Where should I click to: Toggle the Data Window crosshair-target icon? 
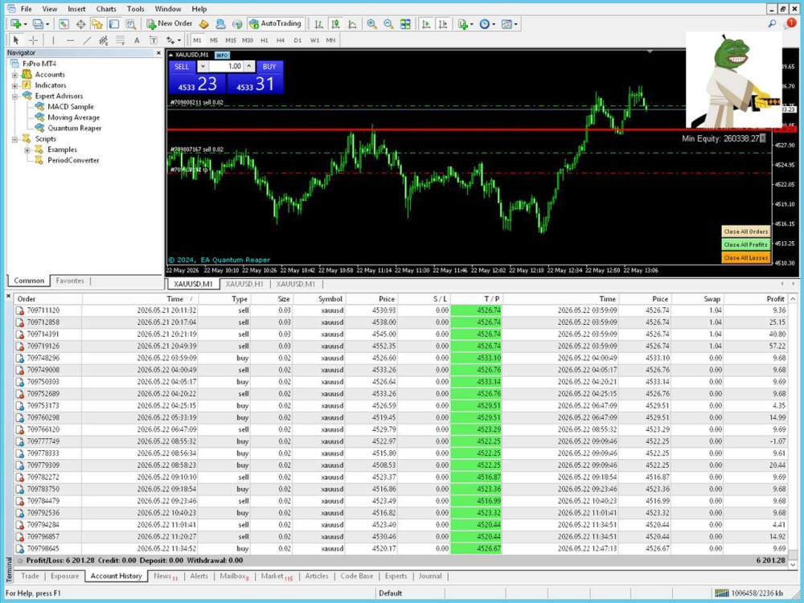[80, 23]
